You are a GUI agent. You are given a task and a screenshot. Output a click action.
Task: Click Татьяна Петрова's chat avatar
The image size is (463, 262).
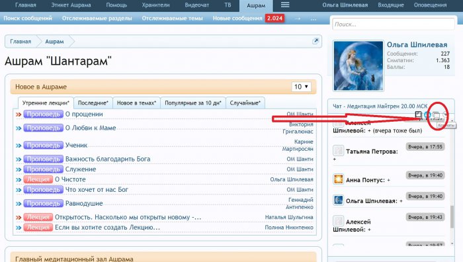[x=338, y=151]
